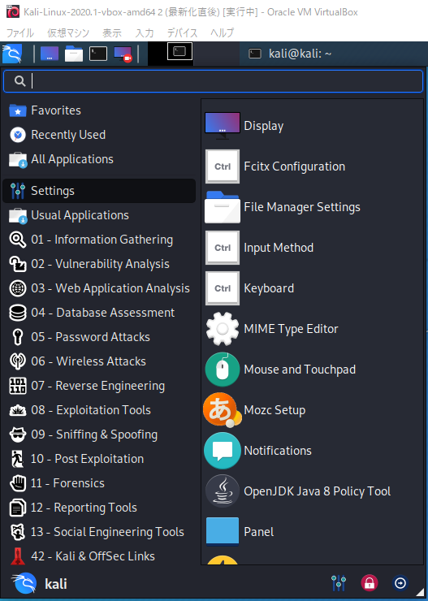Open Fcitx Configuration Ctrl key icon

(223, 166)
